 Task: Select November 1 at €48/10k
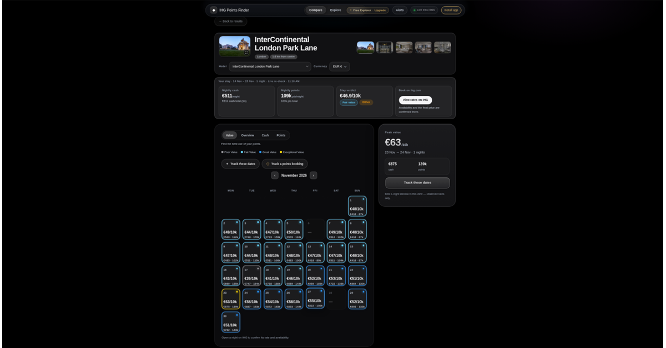pos(357,206)
